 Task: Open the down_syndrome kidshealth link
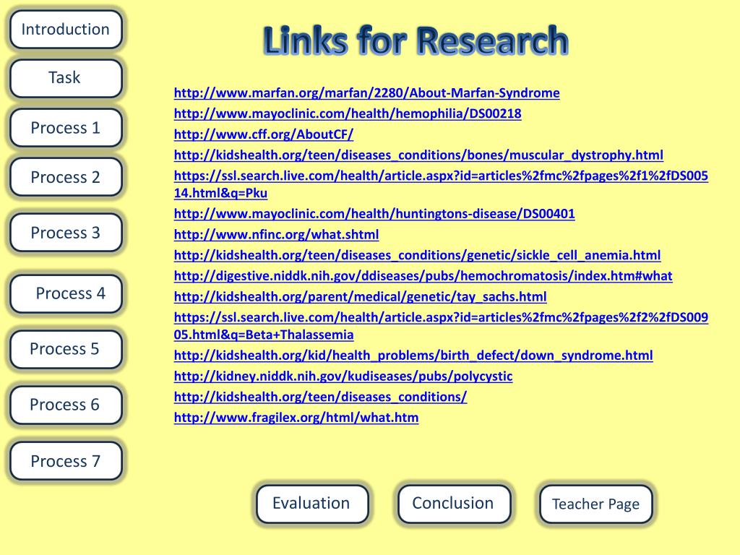[x=413, y=356]
